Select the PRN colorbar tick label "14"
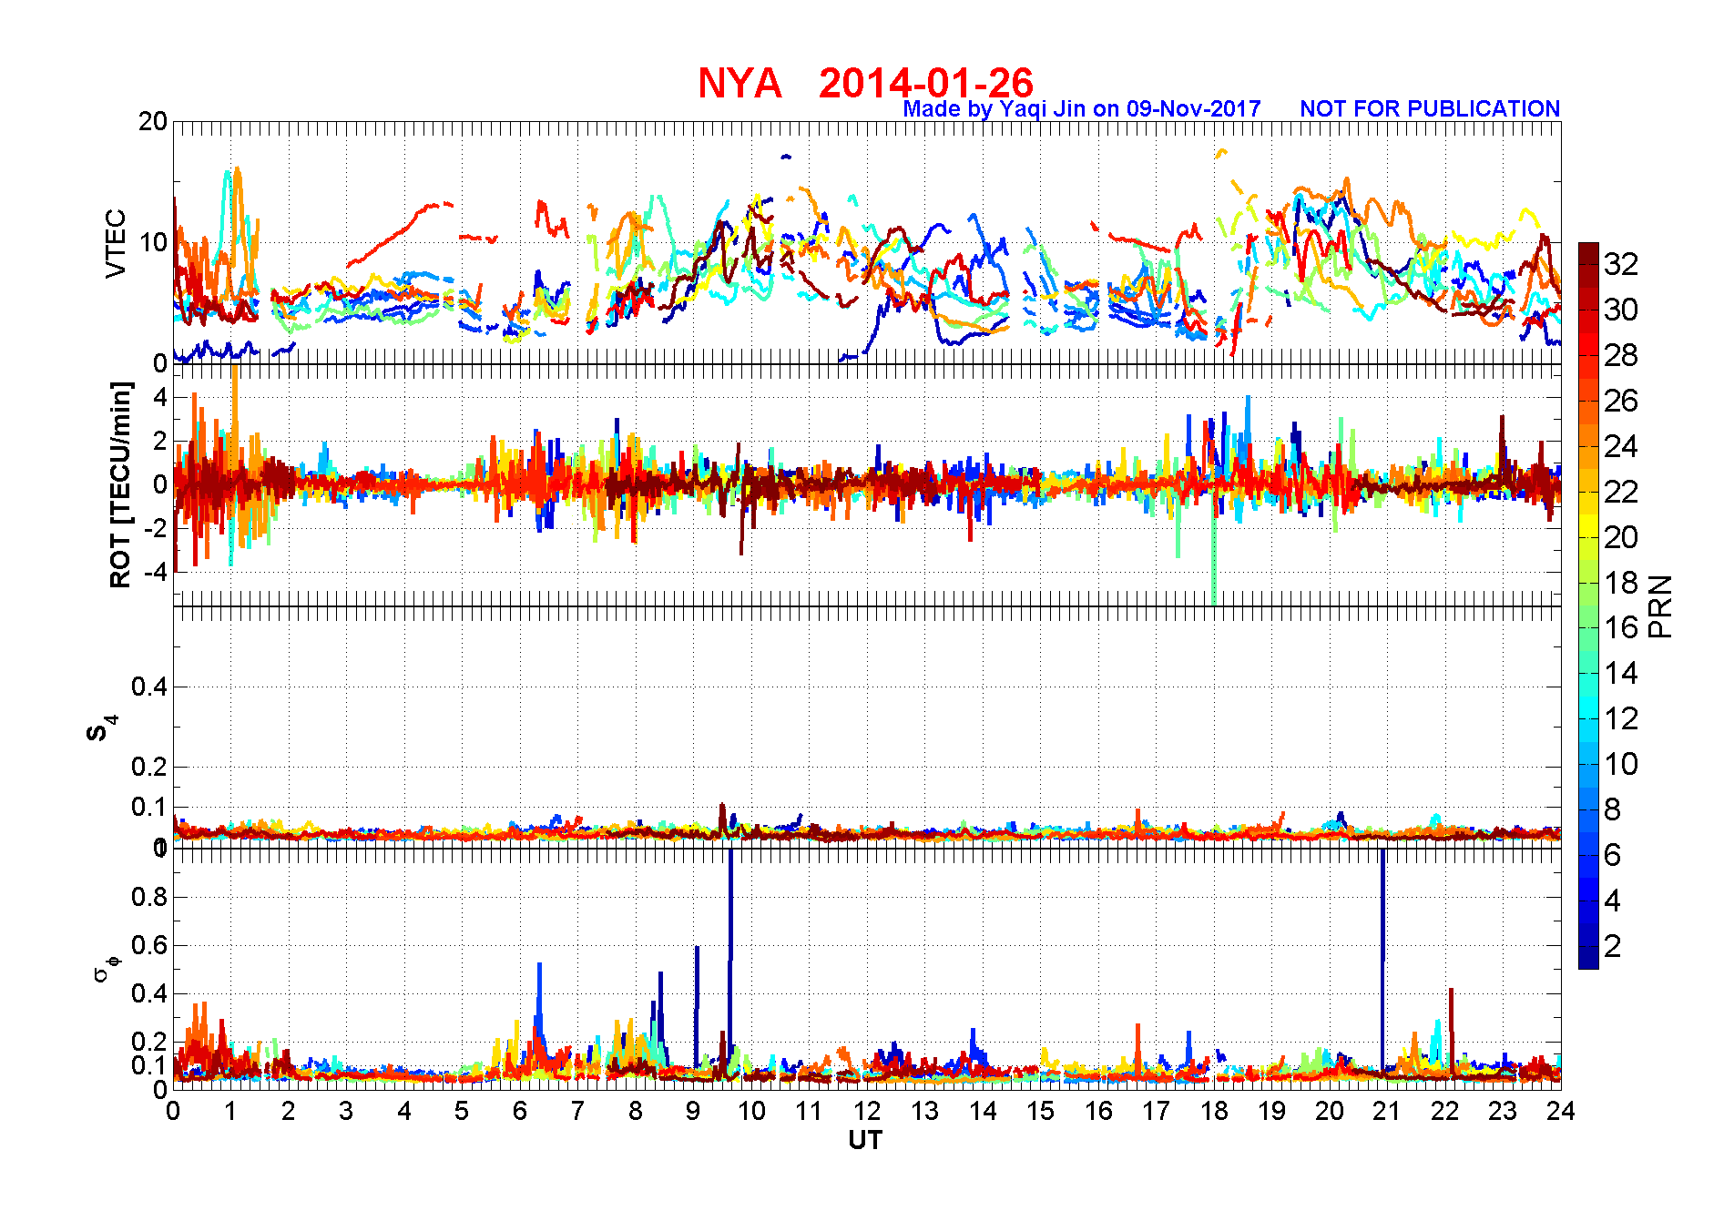This screenshot has width=1734, height=1211. point(1621,673)
